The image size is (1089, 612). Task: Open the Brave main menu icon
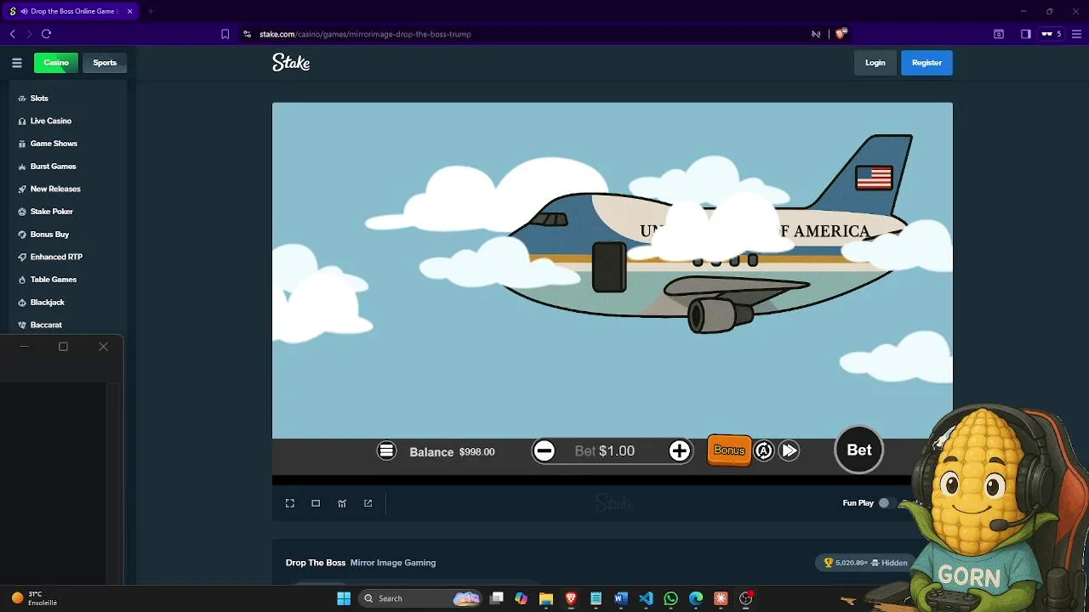[1075, 34]
